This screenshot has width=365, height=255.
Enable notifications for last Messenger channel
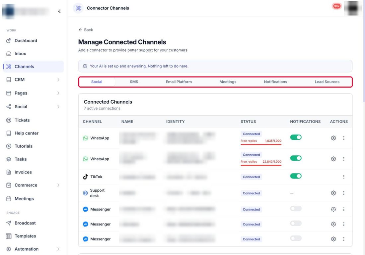pos(296,238)
